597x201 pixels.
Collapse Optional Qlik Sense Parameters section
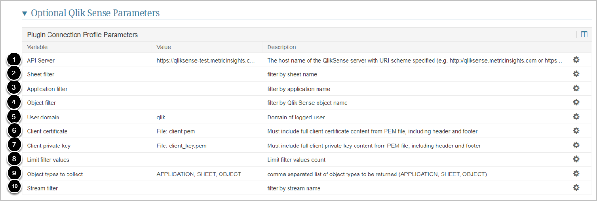[25, 13]
